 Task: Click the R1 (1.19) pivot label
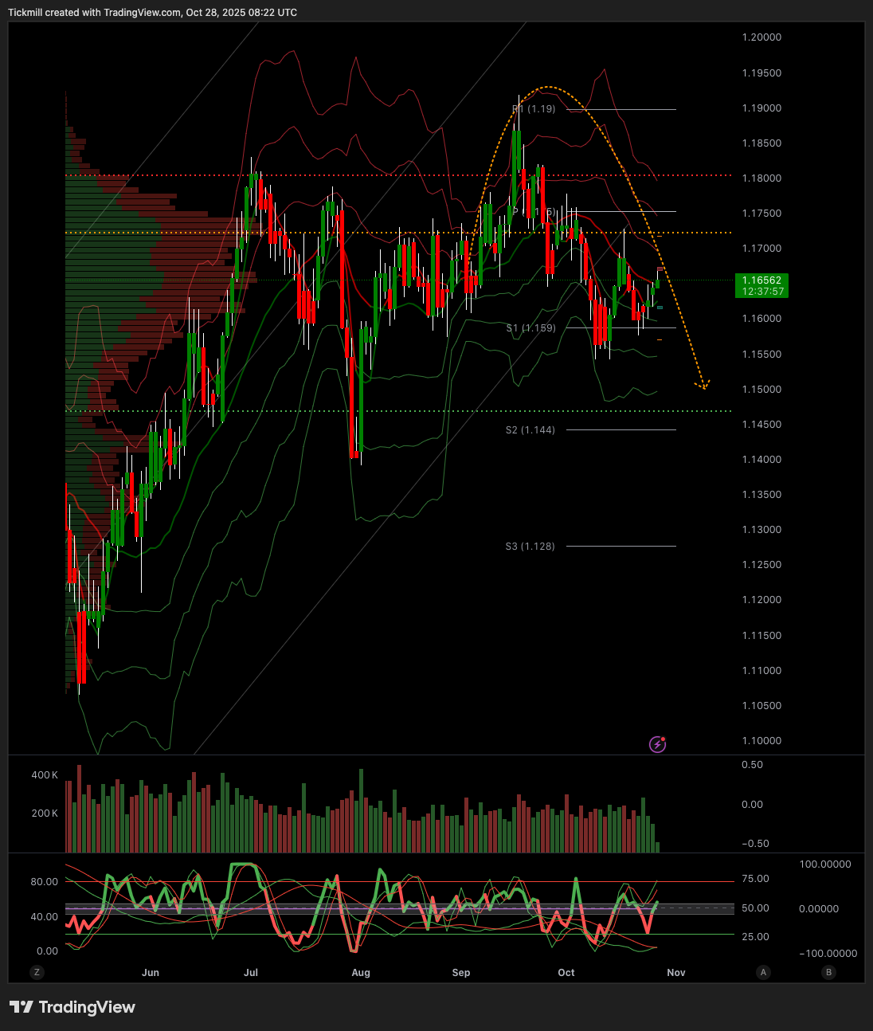pos(534,109)
